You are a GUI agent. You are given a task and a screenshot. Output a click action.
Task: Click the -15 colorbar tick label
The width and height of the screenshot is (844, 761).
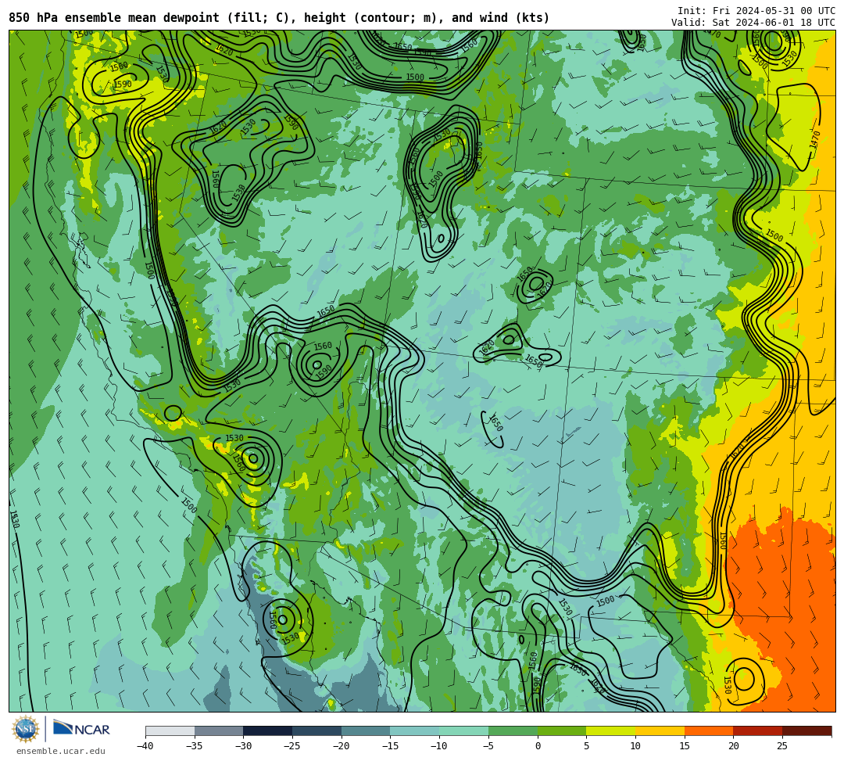(390, 746)
